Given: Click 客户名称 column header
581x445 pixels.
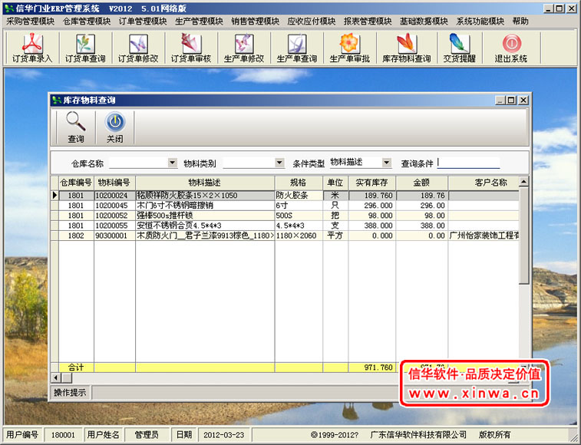Looking at the screenshot, I should 484,183.
